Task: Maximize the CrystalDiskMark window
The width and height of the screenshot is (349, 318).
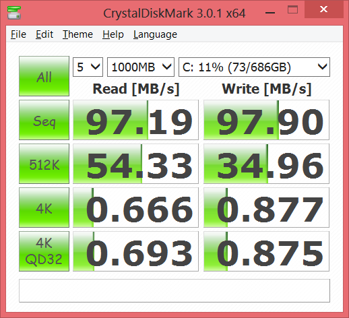Action: (292, 10)
